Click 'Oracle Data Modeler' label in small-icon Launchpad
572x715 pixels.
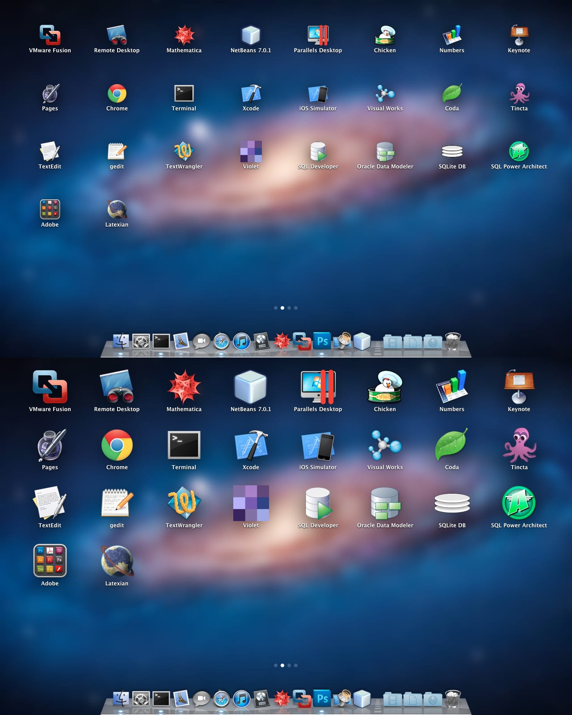point(385,166)
